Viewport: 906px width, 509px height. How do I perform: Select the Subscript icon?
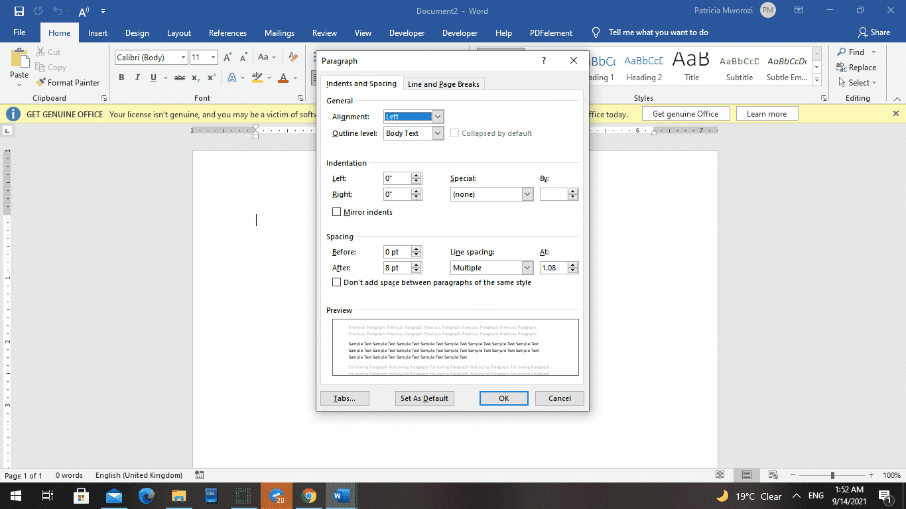[x=196, y=78]
